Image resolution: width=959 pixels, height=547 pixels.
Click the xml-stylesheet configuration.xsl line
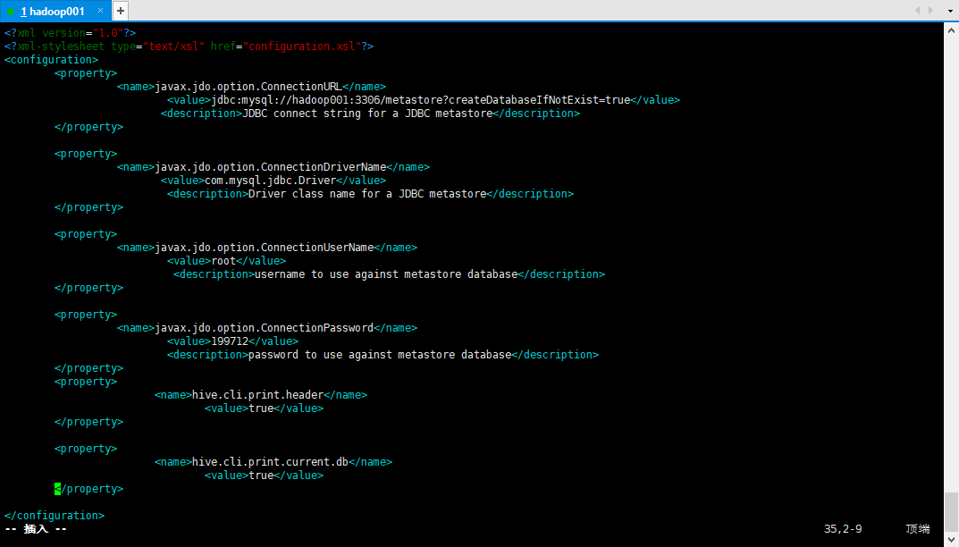189,46
